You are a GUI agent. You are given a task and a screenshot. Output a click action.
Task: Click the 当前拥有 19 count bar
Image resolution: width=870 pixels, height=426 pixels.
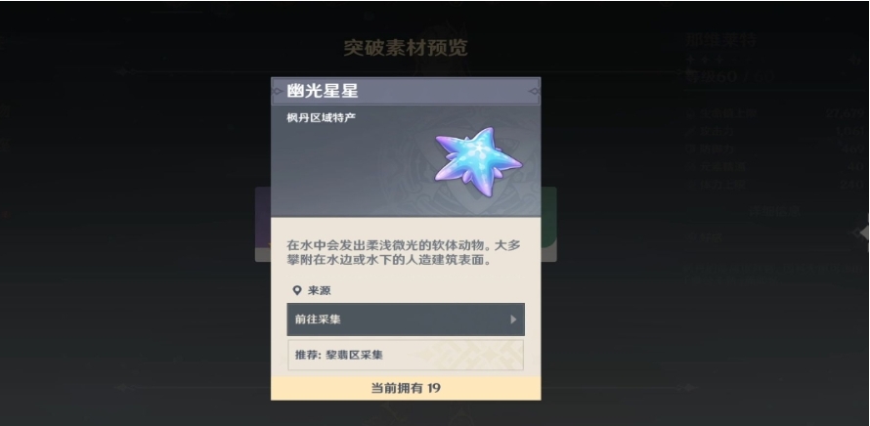pos(406,388)
